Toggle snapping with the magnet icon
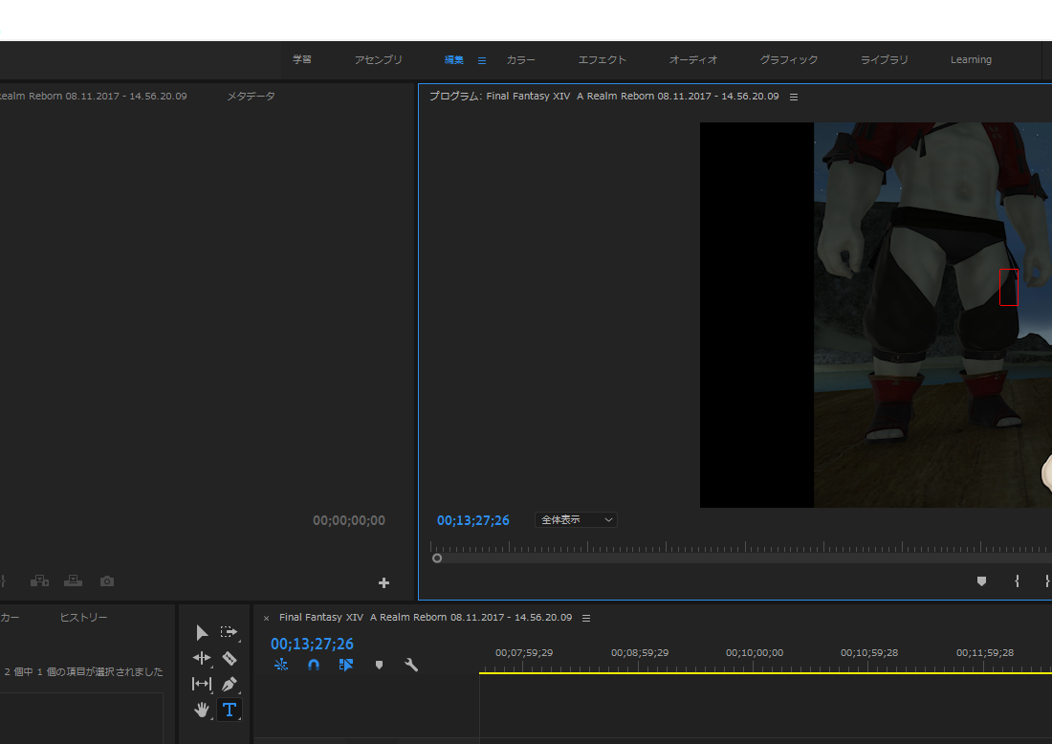The width and height of the screenshot is (1052, 744). (314, 665)
